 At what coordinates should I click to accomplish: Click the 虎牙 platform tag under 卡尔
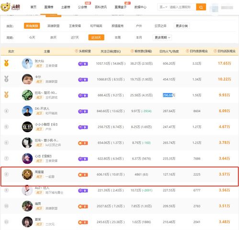pos(39,81)
